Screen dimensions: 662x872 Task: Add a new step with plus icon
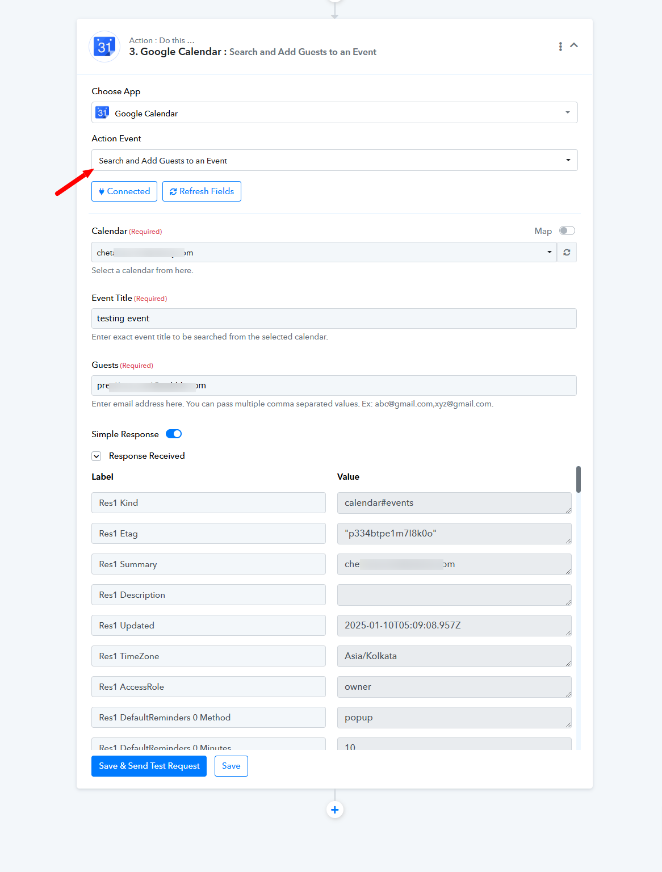click(335, 810)
